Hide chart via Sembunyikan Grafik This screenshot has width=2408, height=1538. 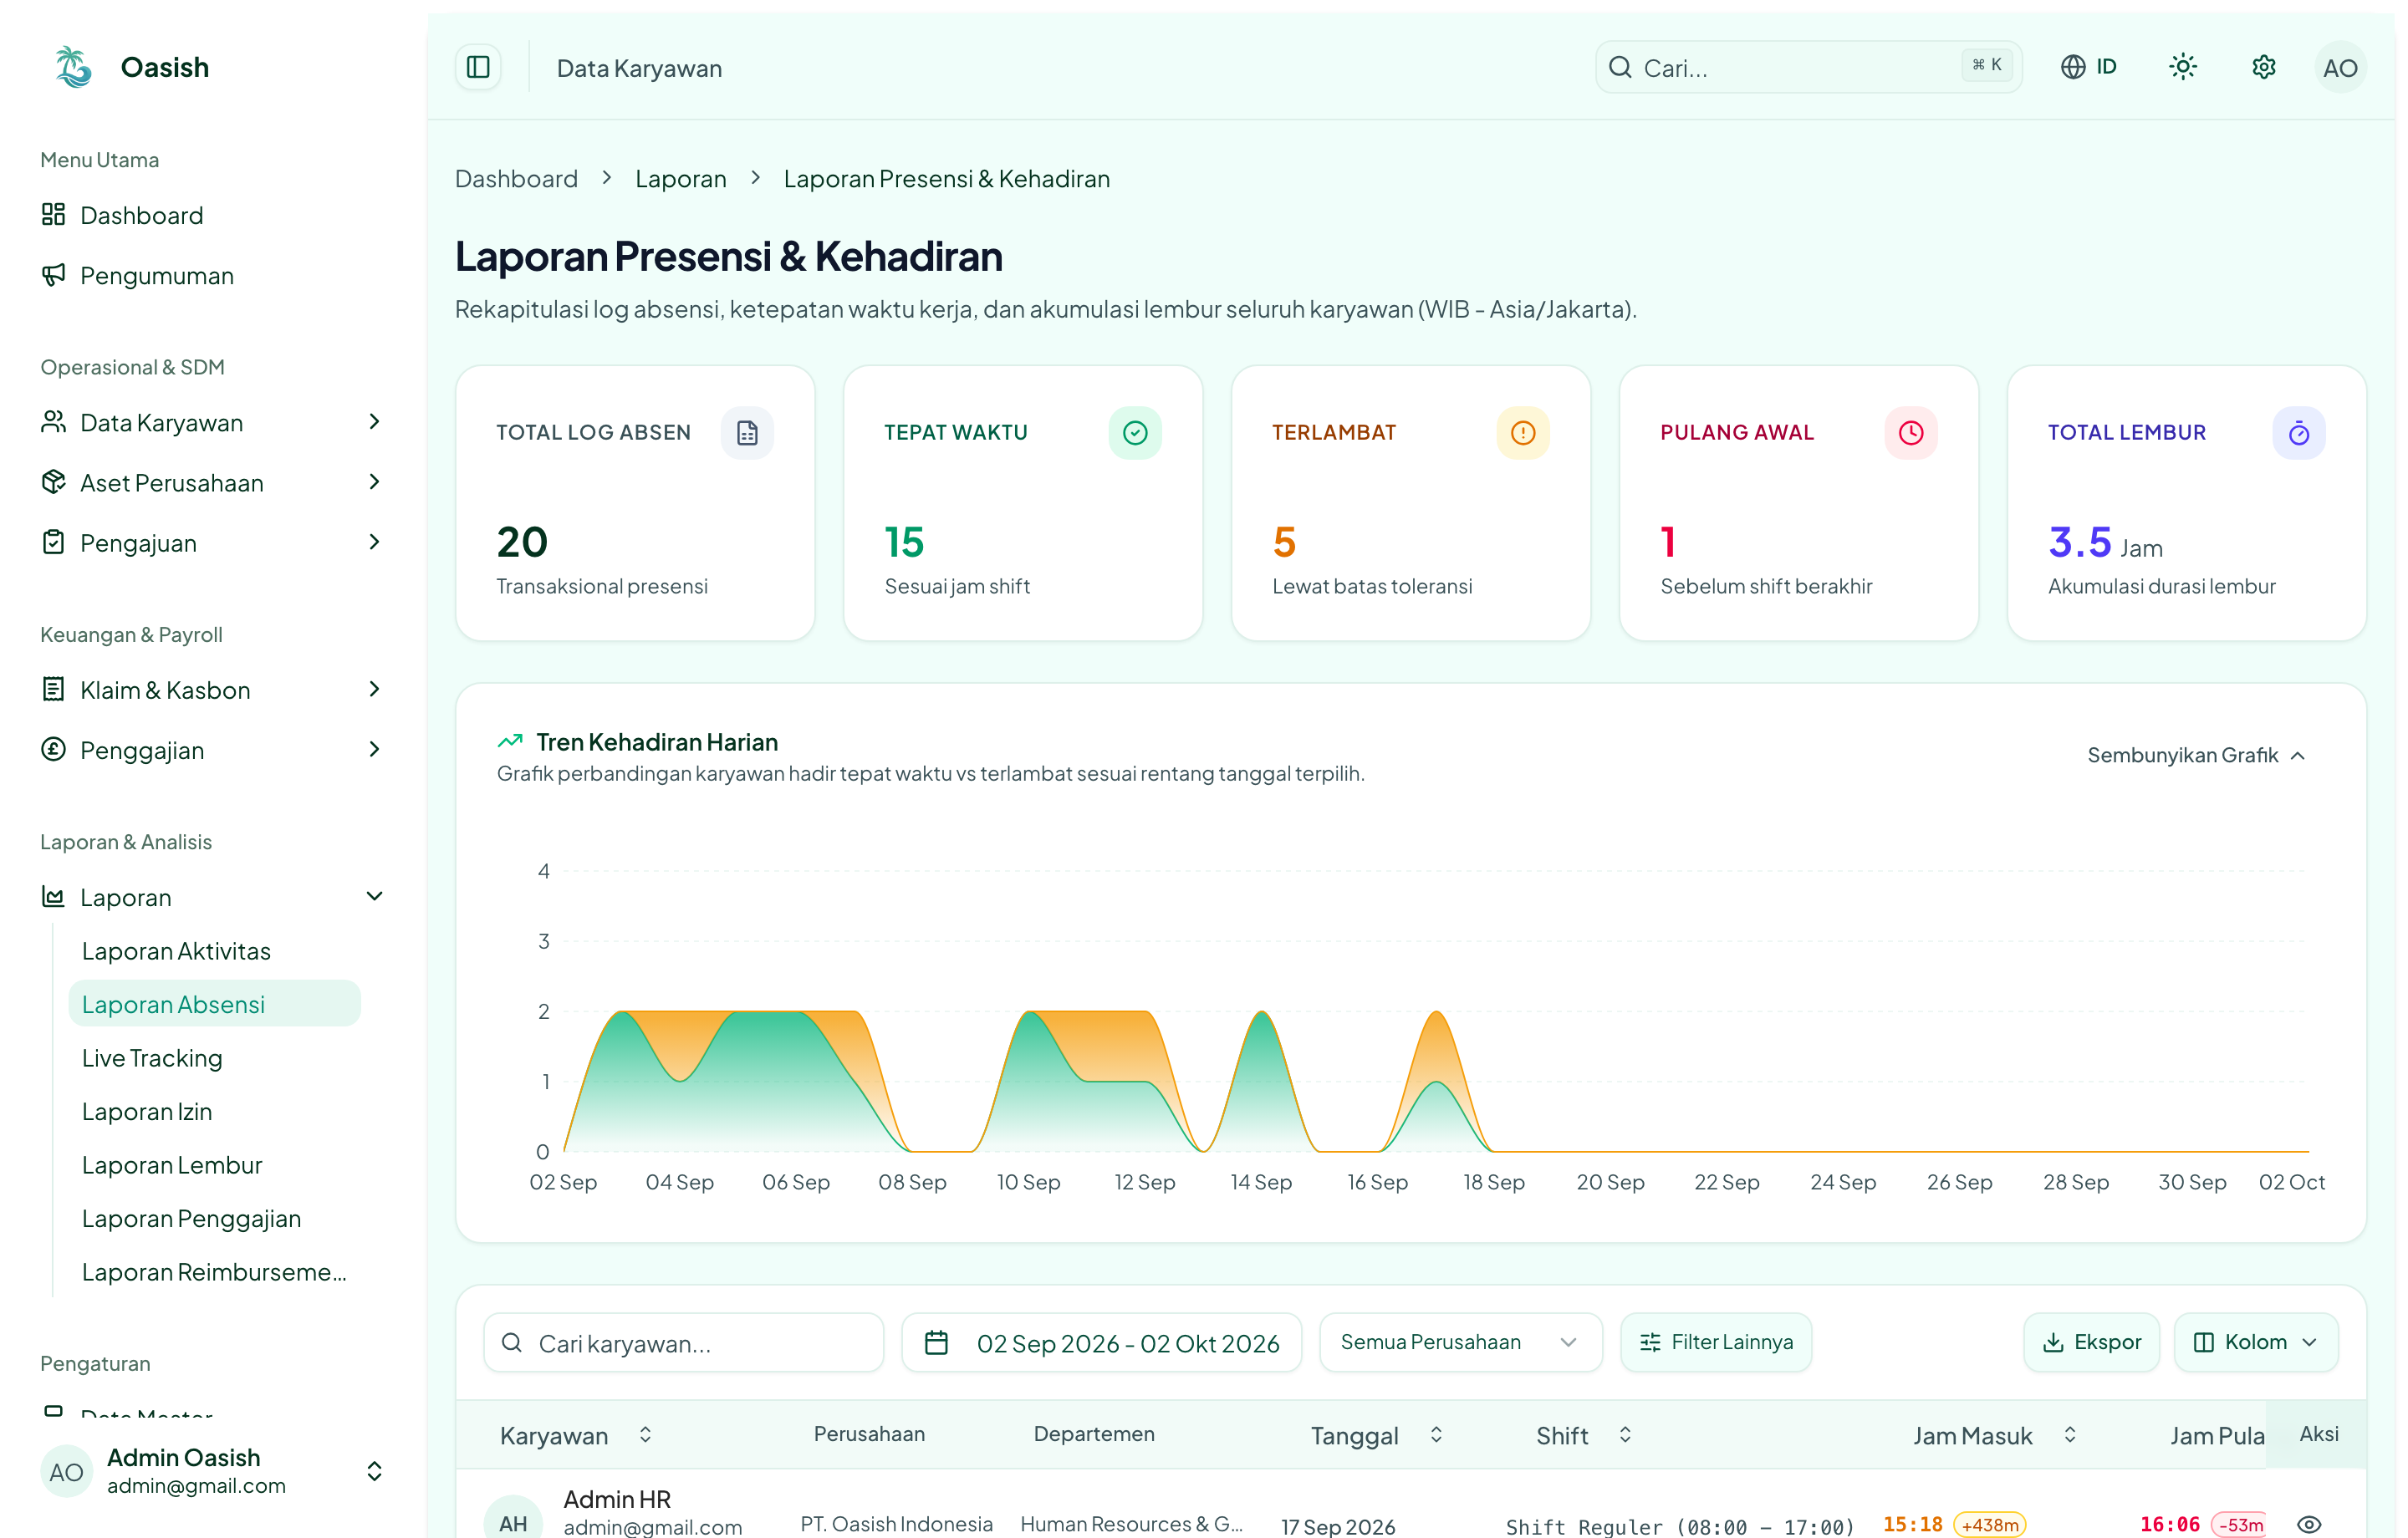click(2196, 755)
